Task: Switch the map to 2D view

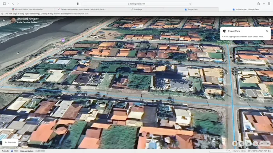Action: (248, 143)
